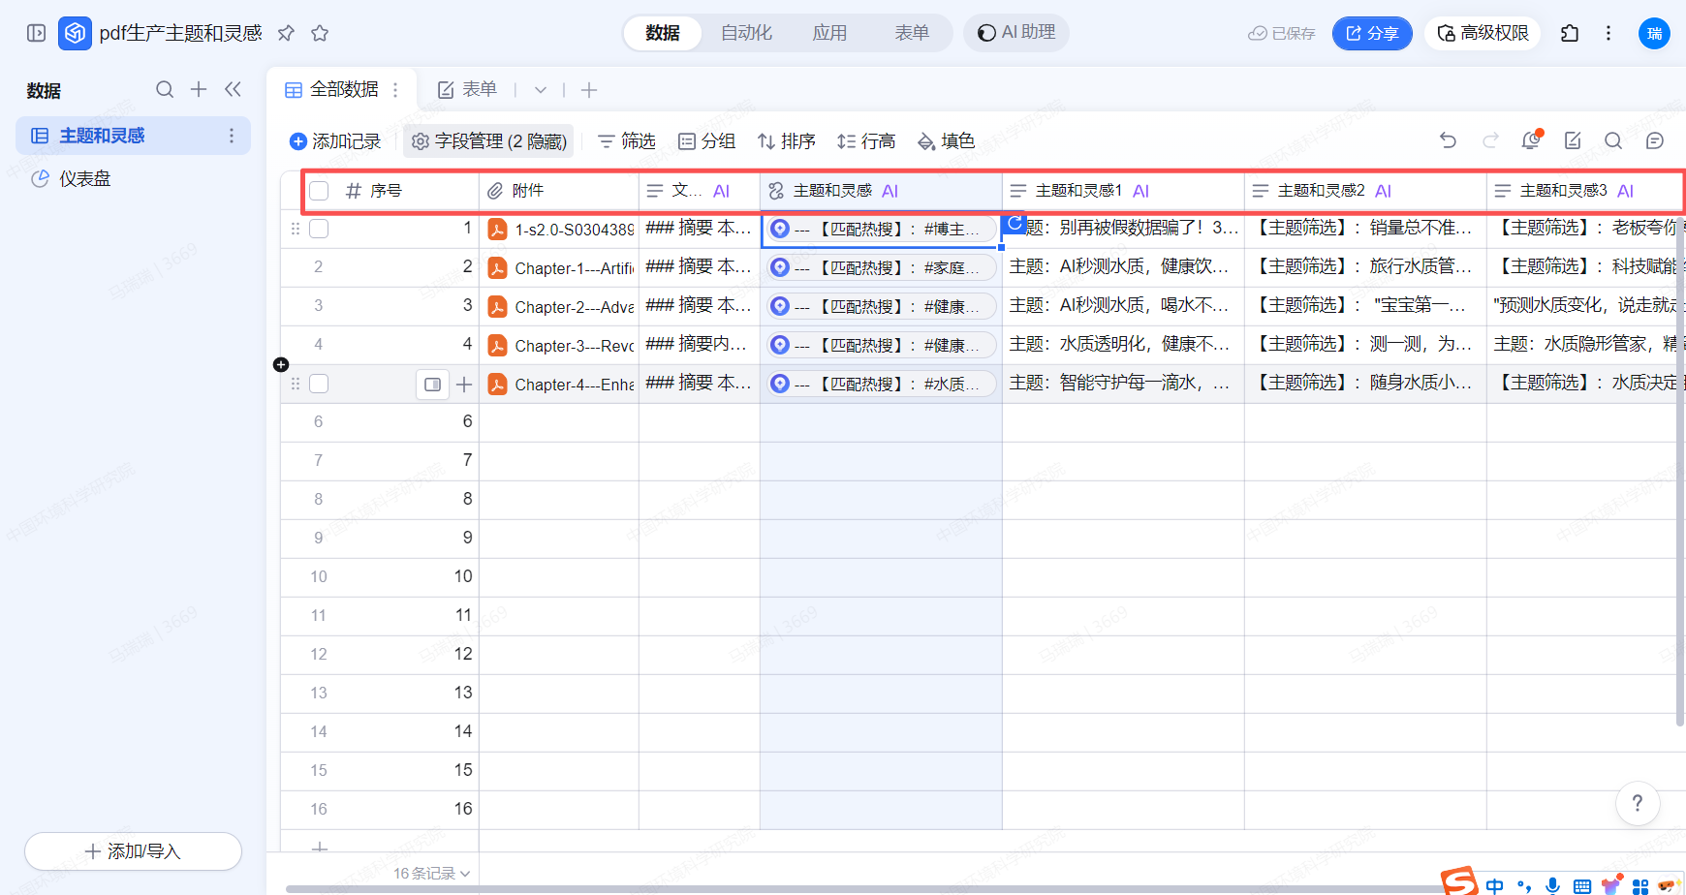Switch to the 自动化 tab
Viewport: 1686px width, 895px height.
tap(746, 33)
